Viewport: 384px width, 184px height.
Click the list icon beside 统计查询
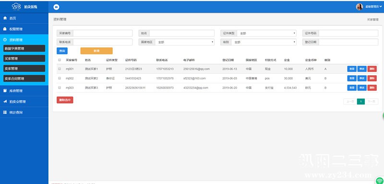click(5, 113)
